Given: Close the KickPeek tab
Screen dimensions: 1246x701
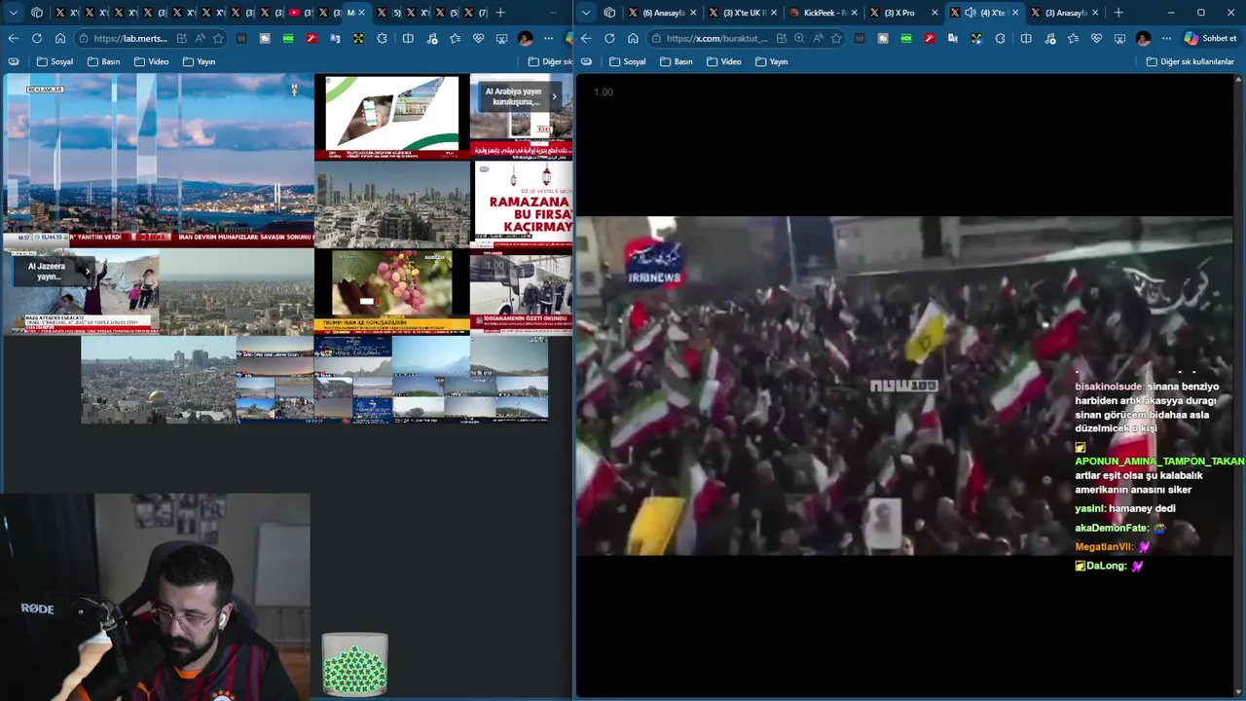Looking at the screenshot, I should click(x=855, y=13).
